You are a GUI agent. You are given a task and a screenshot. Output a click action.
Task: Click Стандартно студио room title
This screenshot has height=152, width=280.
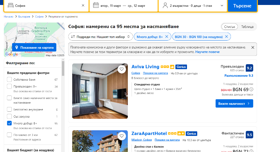click(147, 84)
